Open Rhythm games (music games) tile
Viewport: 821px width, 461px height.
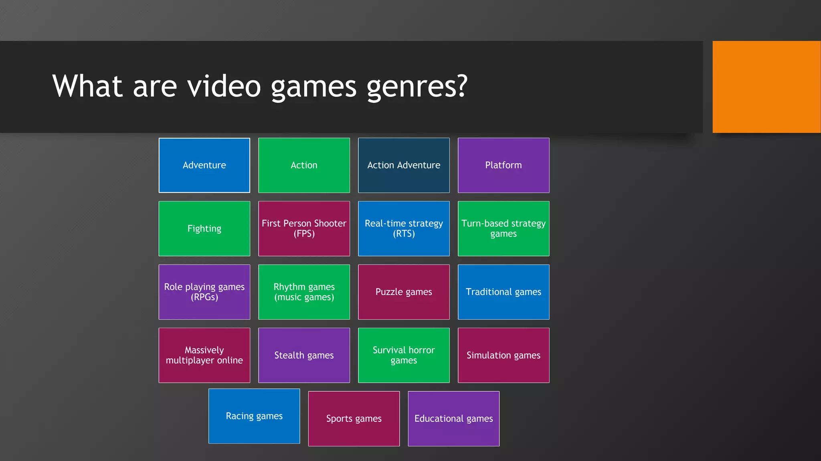[304, 292]
